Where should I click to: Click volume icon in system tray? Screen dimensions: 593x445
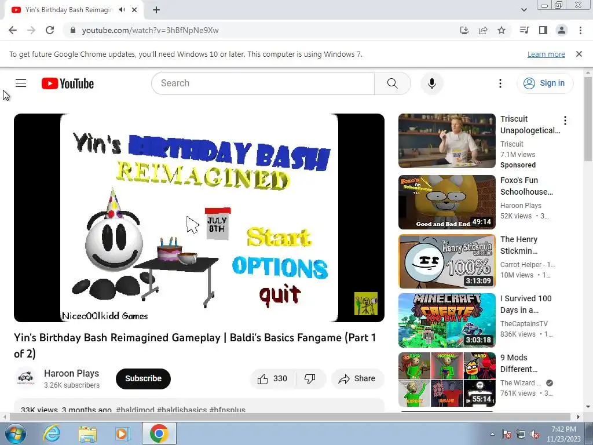coord(535,435)
